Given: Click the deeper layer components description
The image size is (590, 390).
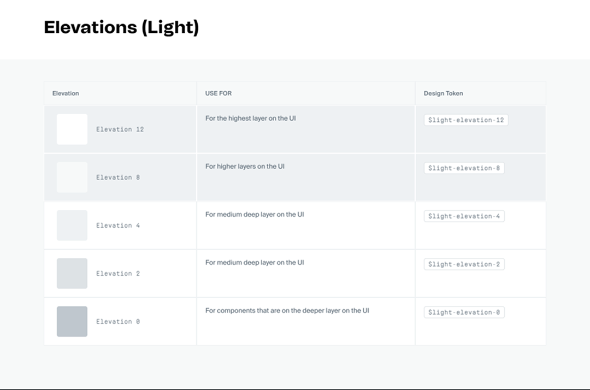Looking at the screenshot, I should pyautogui.click(x=287, y=311).
